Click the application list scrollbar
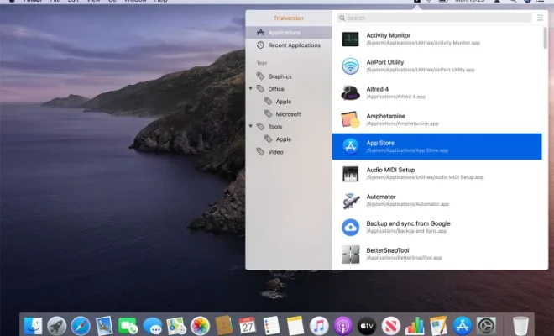This screenshot has width=554, height=336. click(x=545, y=38)
